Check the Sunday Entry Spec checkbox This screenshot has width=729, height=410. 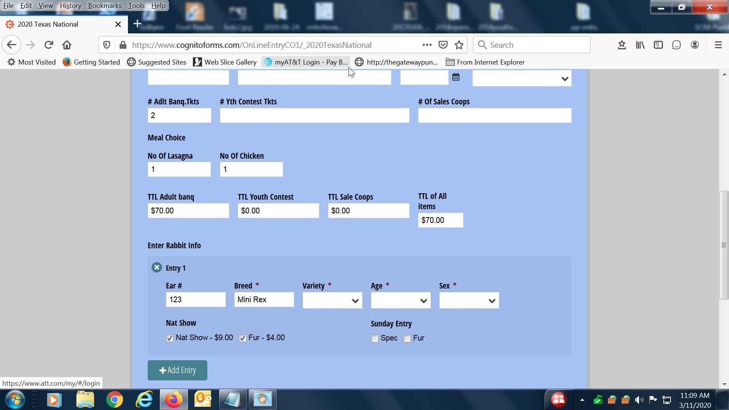coord(375,339)
